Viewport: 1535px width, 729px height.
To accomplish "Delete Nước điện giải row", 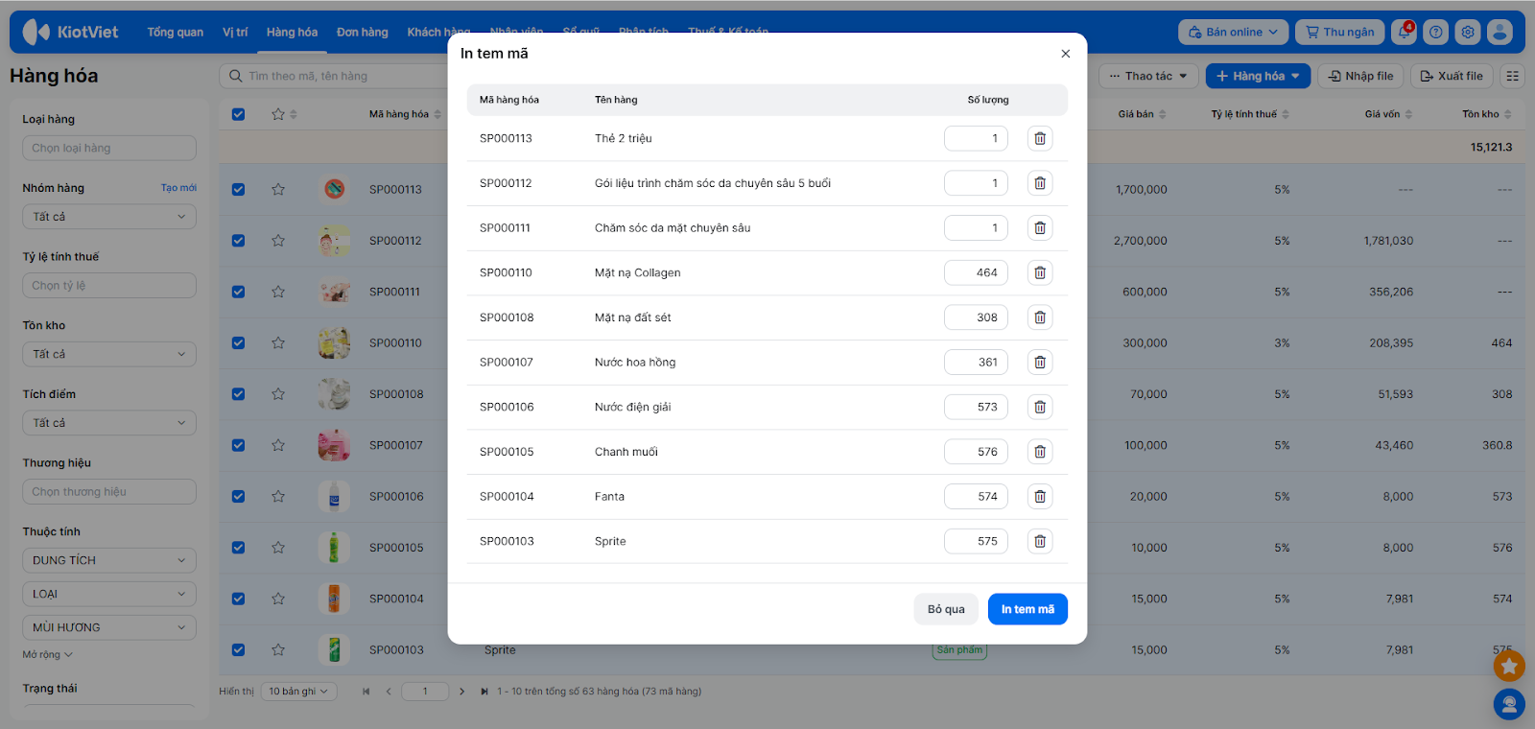I will tap(1040, 407).
